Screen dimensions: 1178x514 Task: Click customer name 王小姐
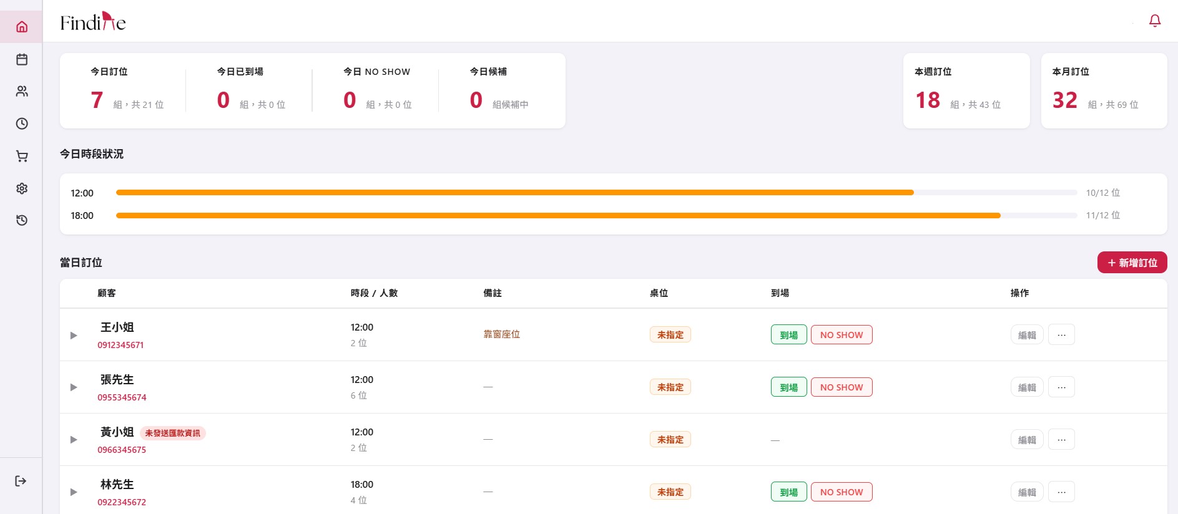(x=117, y=327)
